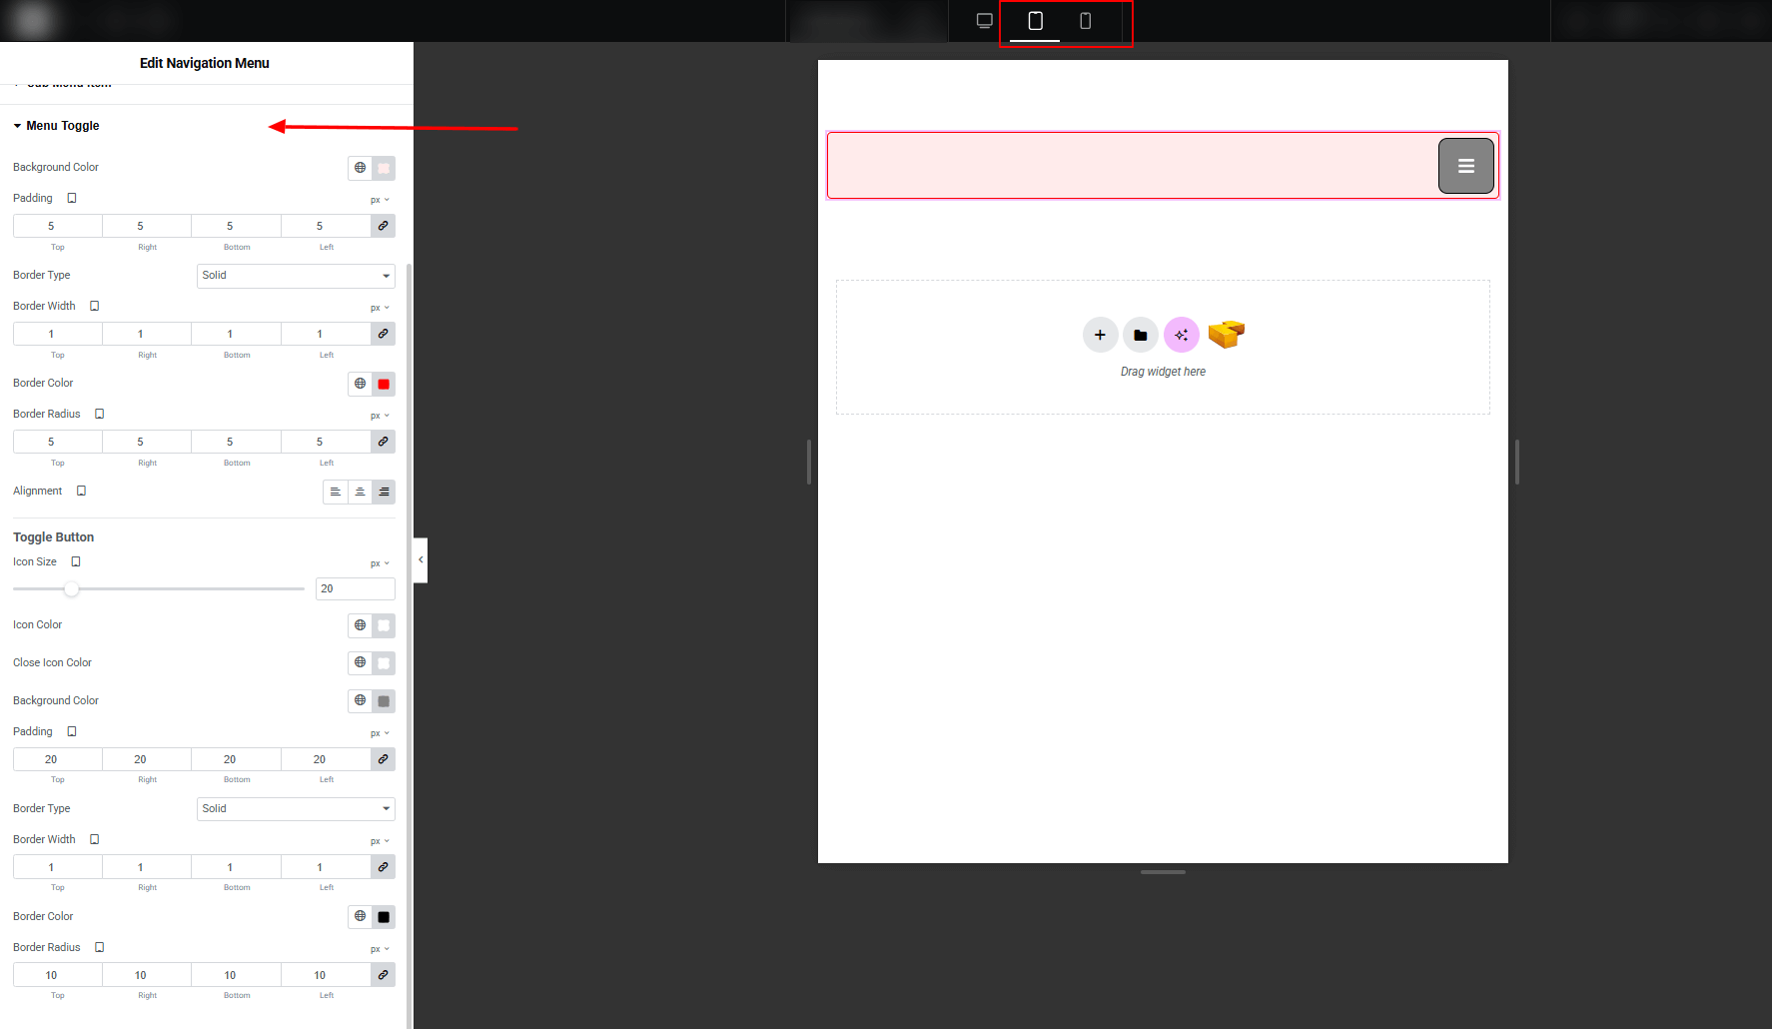
Task: Set alignment to right
Action: pyautogui.click(x=384, y=492)
